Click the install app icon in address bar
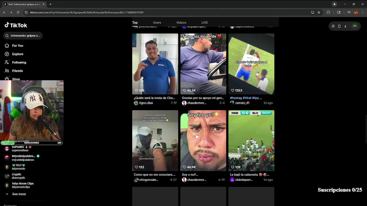Screen dimensions: 367x206 313,12
